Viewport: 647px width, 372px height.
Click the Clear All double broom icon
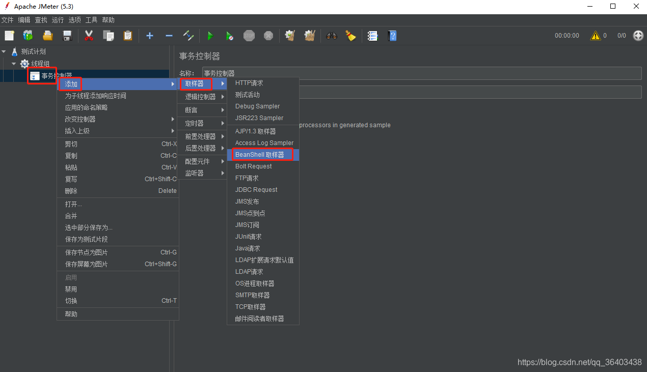pyautogui.click(x=310, y=36)
